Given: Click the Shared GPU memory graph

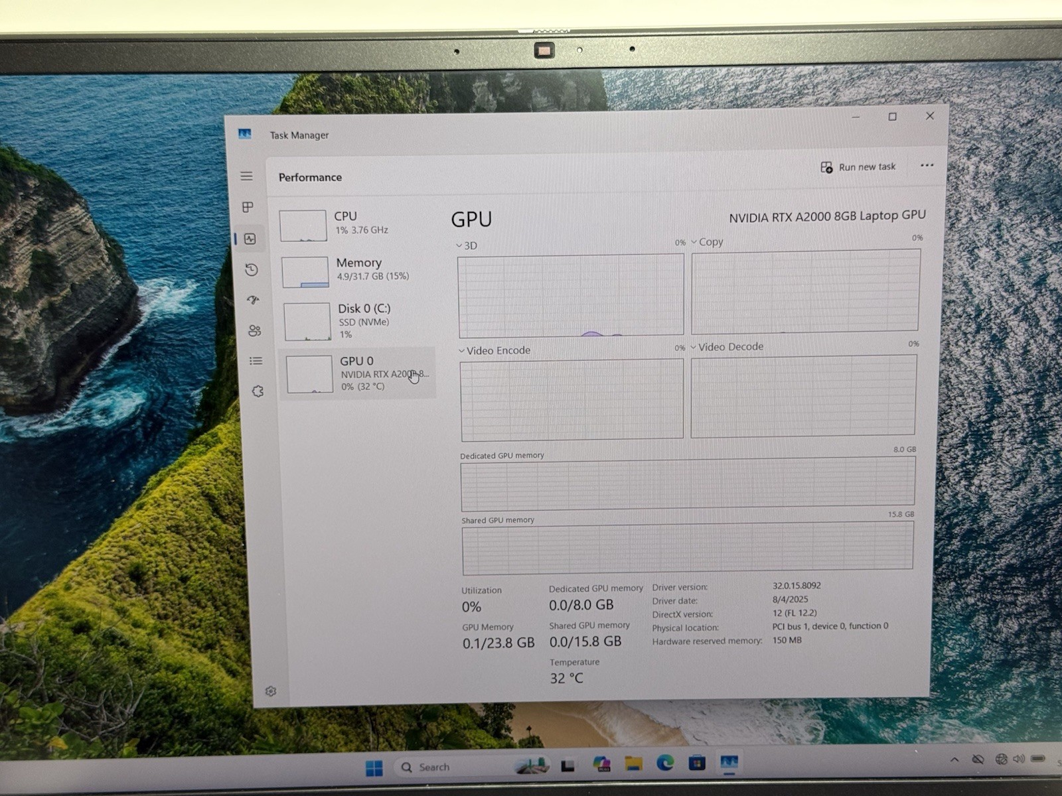Looking at the screenshot, I should click(688, 547).
